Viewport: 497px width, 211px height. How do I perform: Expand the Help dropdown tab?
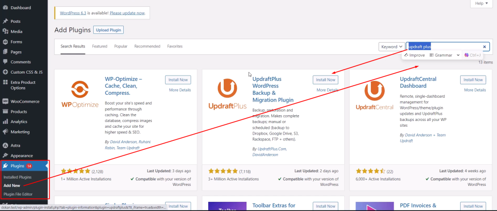tap(481, 3)
